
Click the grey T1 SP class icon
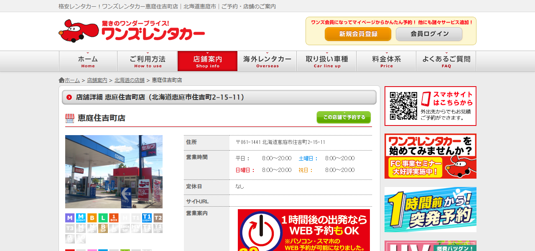point(147,228)
